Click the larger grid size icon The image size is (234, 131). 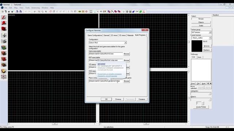pyautogui.click(x=12, y=12)
